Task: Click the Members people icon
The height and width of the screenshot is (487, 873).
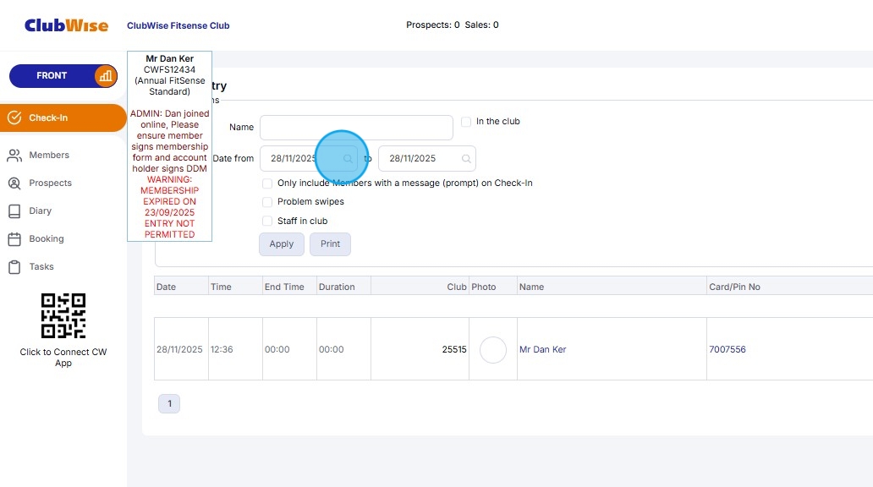Action: [x=14, y=156]
